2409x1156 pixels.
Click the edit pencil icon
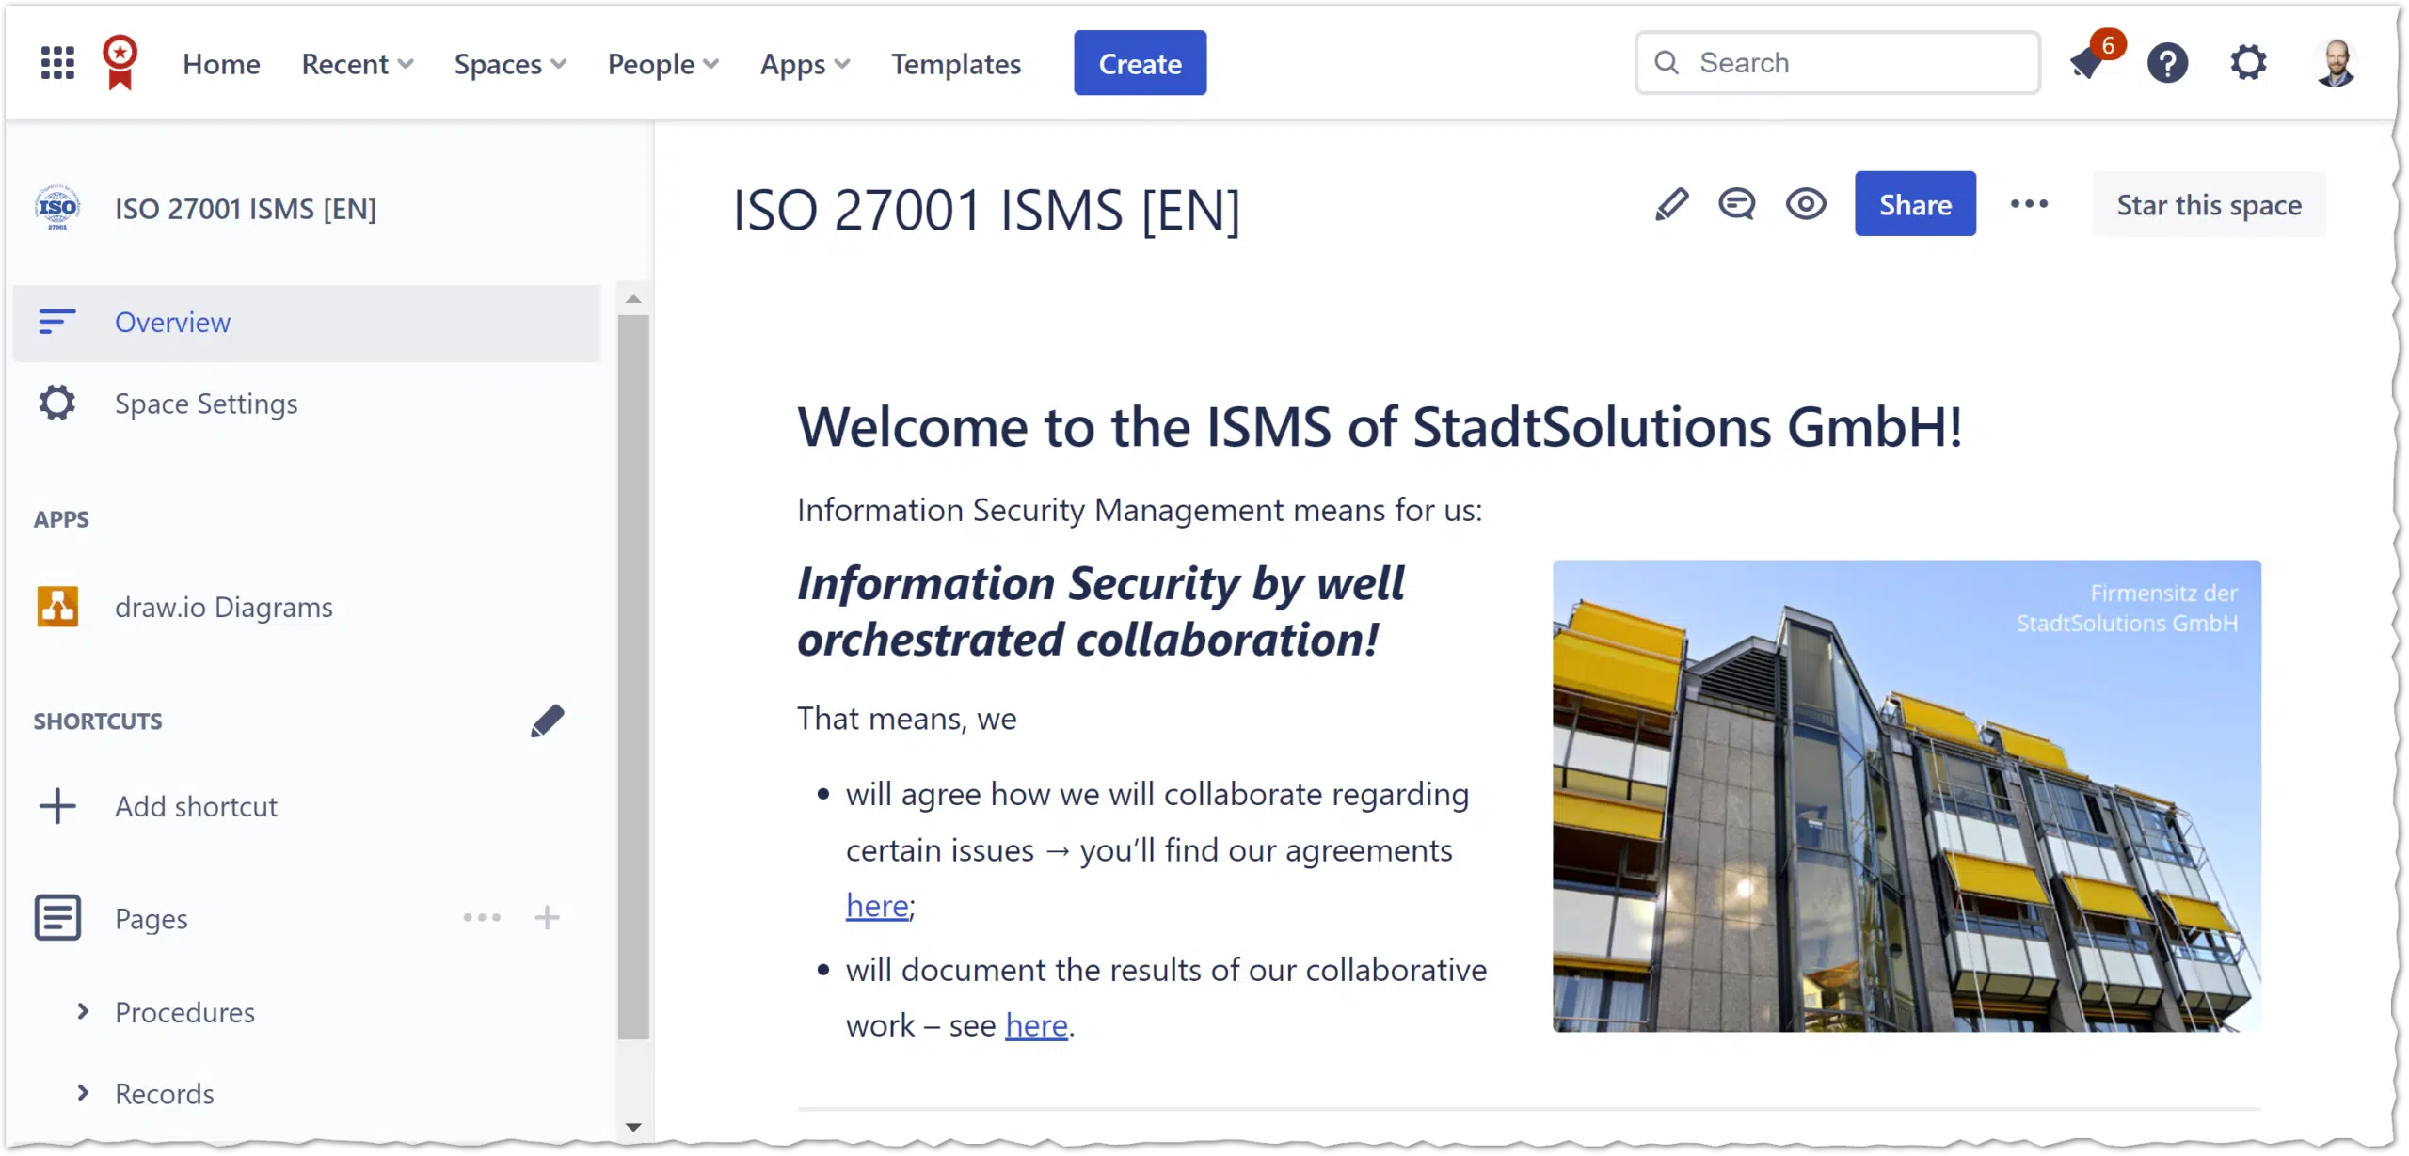[x=1670, y=204]
